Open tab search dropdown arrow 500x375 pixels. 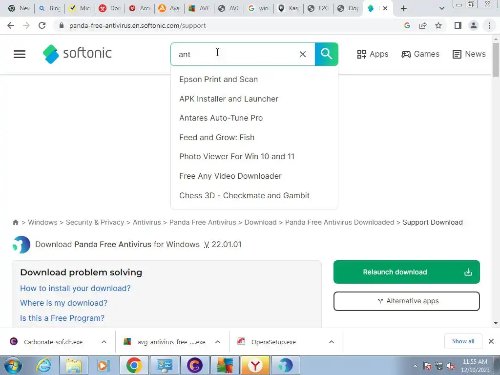(x=441, y=8)
